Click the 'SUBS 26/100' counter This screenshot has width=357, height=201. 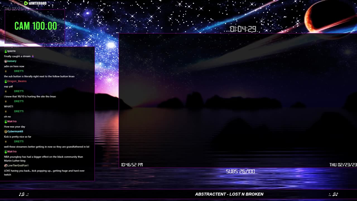240,171
